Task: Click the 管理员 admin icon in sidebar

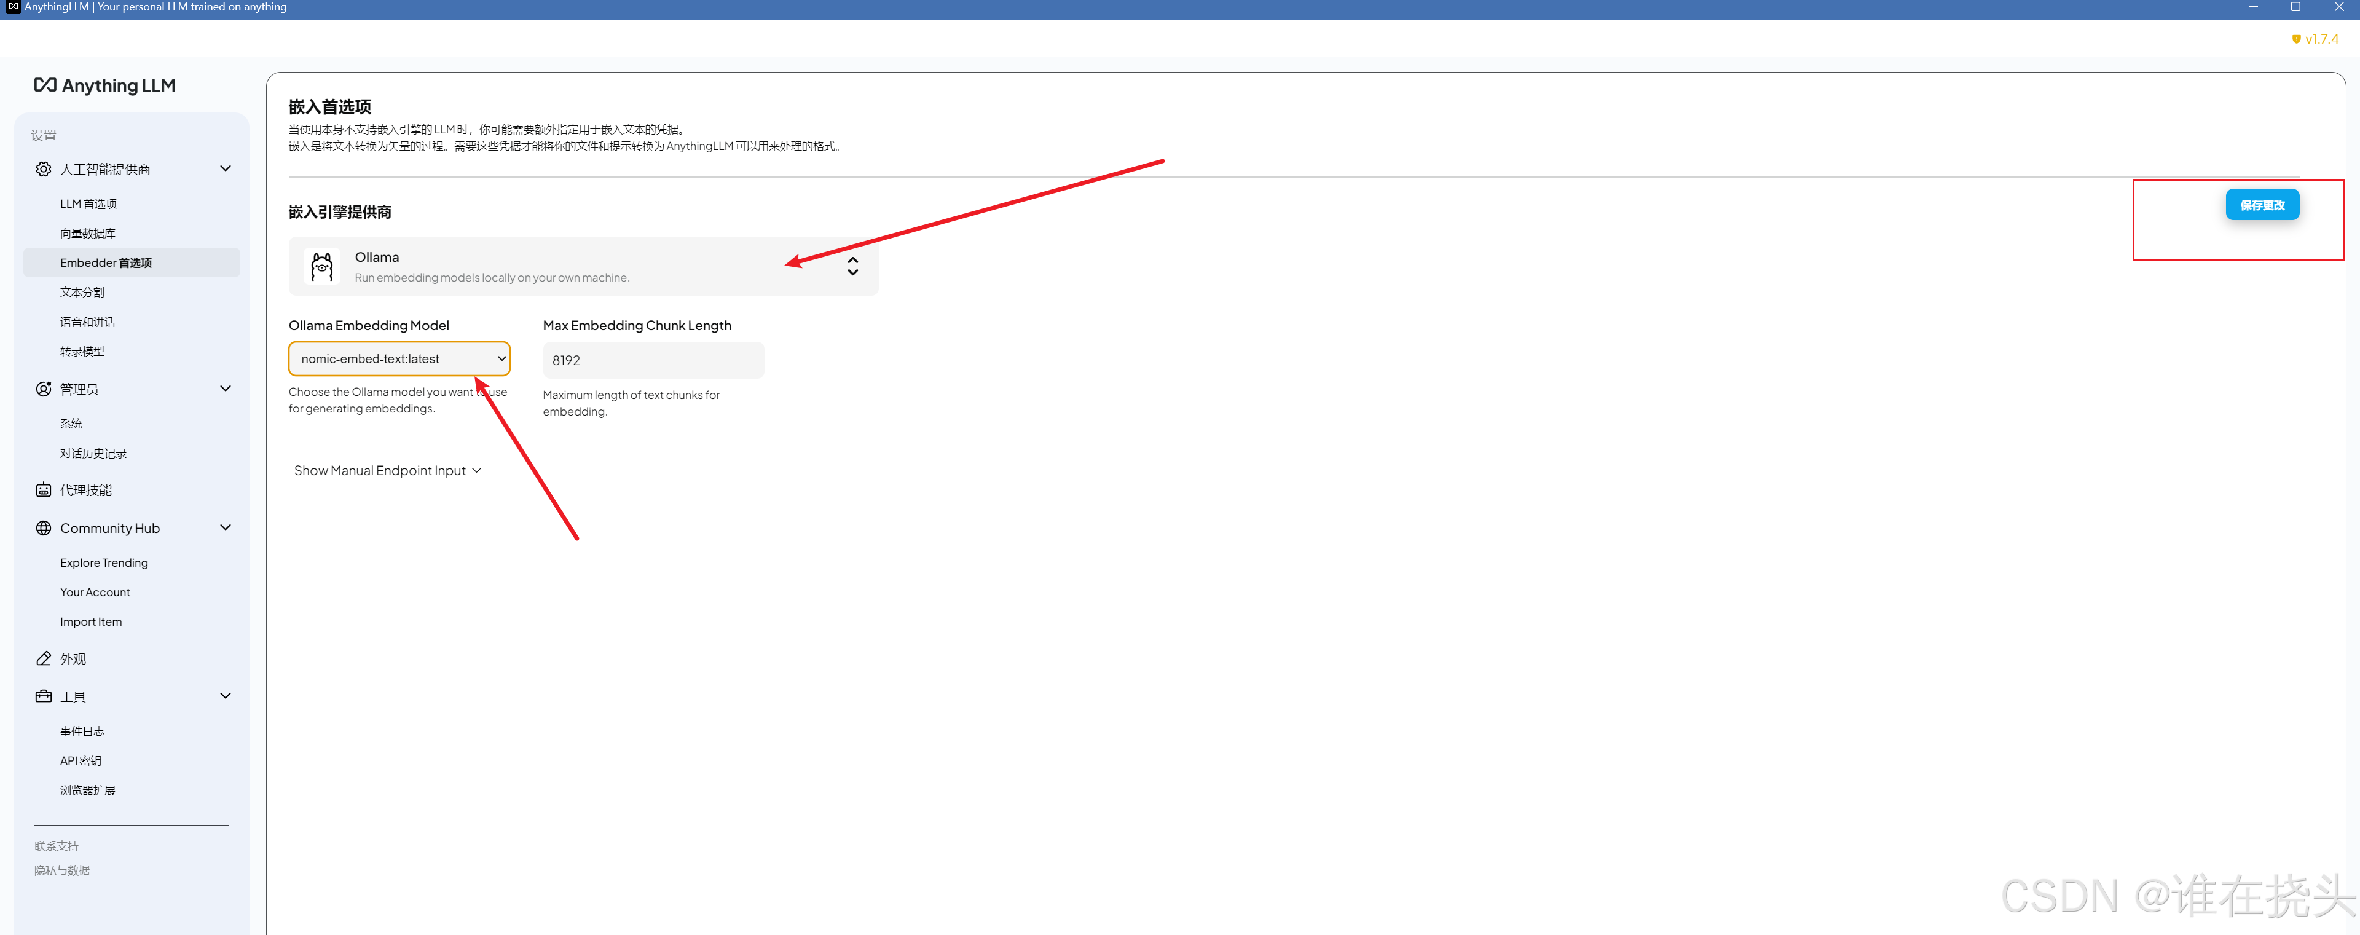Action: tap(43, 389)
